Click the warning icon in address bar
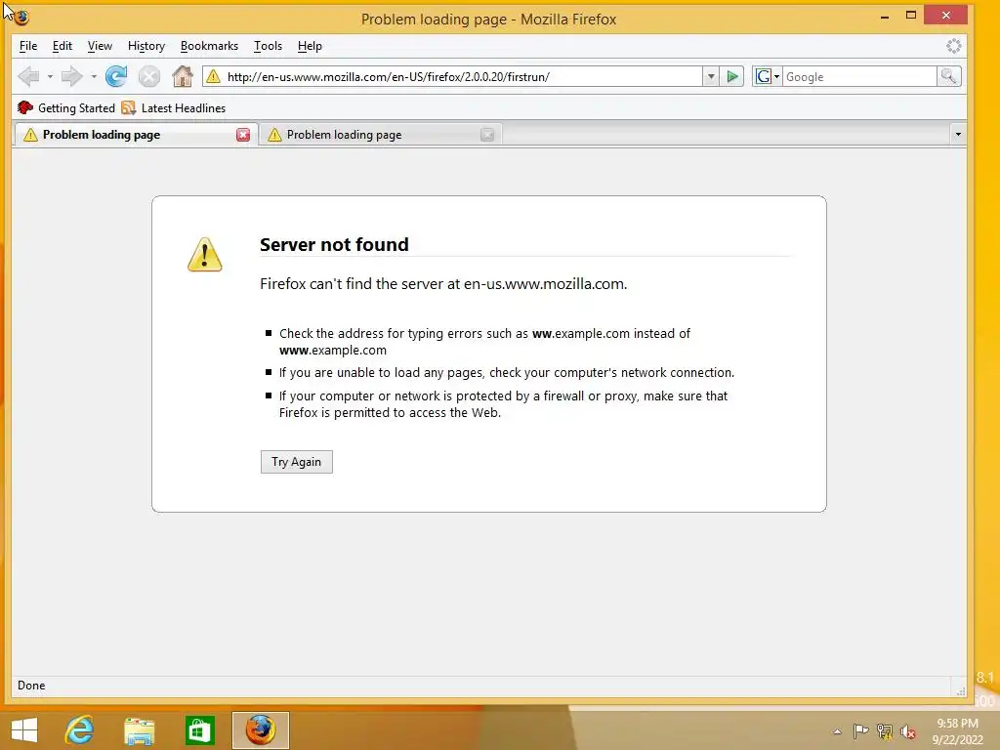1000x750 pixels. [x=214, y=76]
